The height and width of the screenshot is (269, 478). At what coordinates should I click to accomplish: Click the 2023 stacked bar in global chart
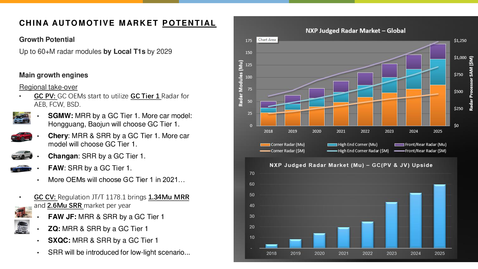pyautogui.click(x=389, y=95)
